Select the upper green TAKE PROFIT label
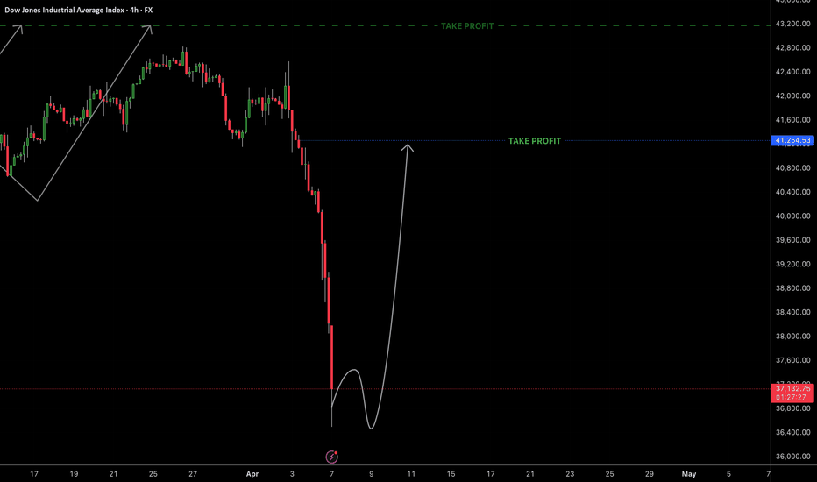The height and width of the screenshot is (482, 817). tap(467, 26)
